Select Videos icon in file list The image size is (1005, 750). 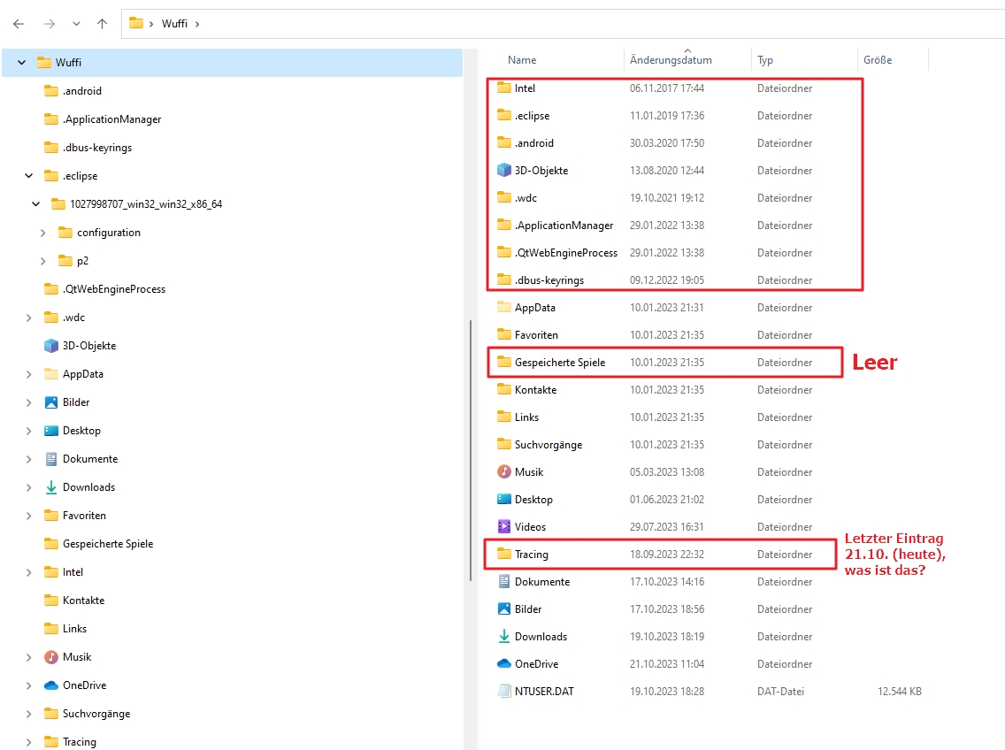504,527
